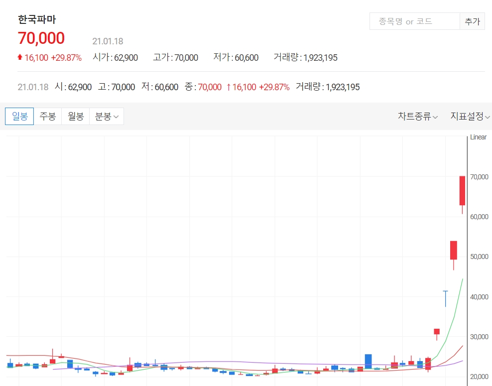
Task: Switch to the 월봉 monthly chart tab
Action: pyautogui.click(x=76, y=117)
